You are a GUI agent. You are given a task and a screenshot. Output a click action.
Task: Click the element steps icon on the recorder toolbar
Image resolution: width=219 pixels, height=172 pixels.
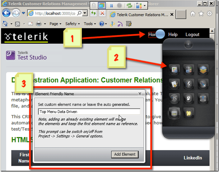point(139,6)
